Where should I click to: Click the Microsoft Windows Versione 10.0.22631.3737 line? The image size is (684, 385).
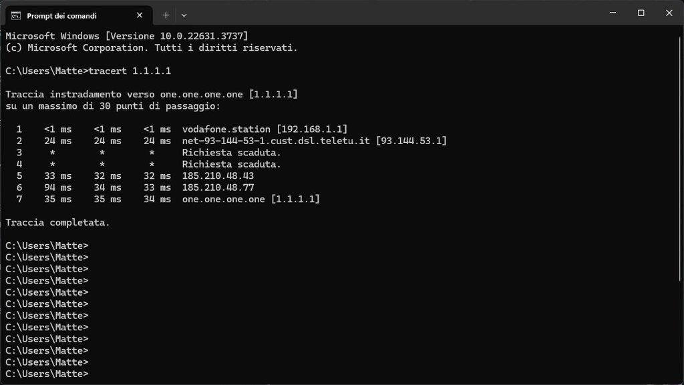click(x=127, y=36)
